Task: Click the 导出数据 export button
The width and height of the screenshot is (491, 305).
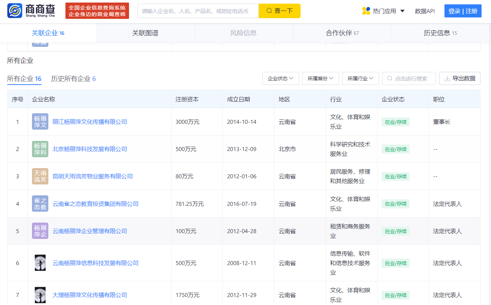Action: click(x=460, y=78)
